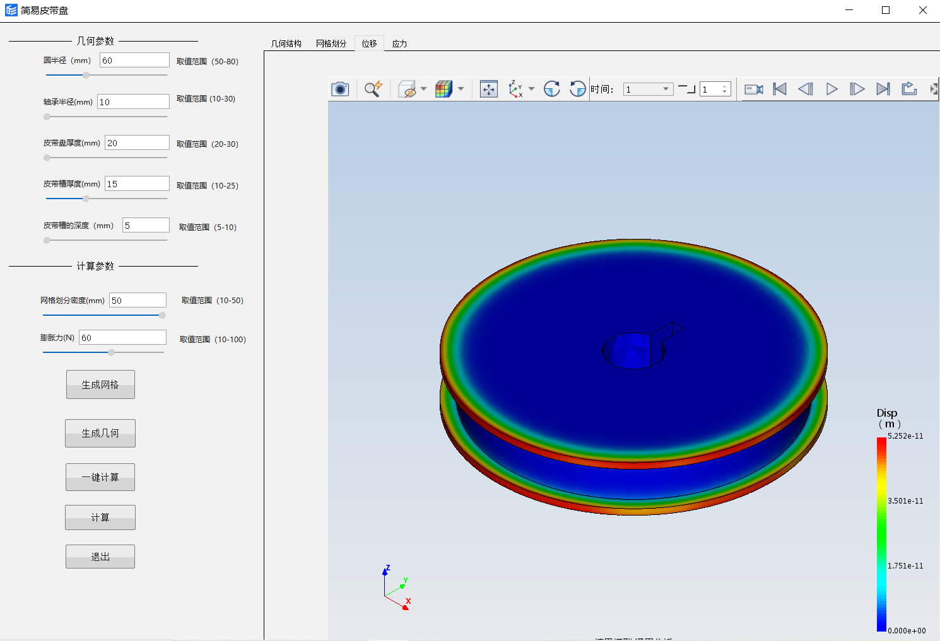Open the 应力 tab

tap(399, 43)
